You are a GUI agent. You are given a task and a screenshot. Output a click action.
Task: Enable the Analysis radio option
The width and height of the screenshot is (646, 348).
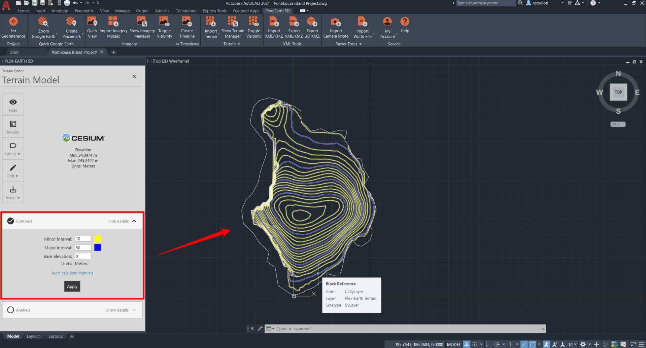[x=11, y=310]
